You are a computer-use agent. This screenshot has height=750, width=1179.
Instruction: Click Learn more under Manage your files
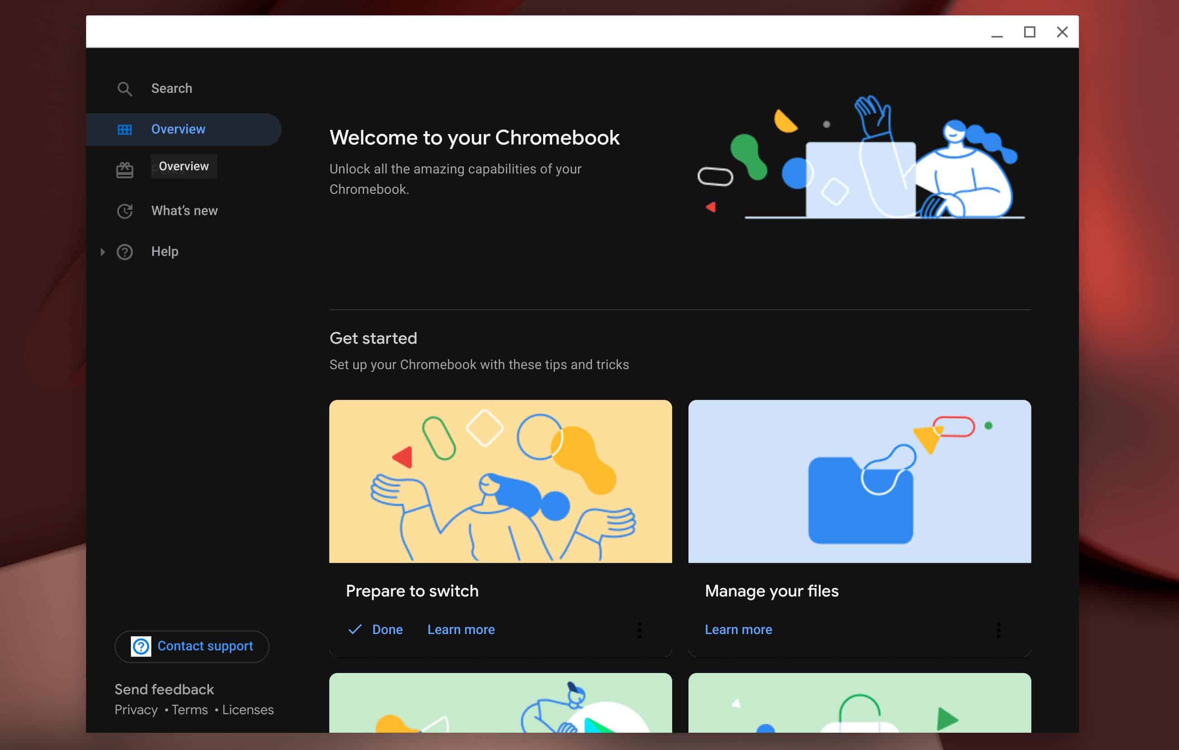tap(738, 629)
